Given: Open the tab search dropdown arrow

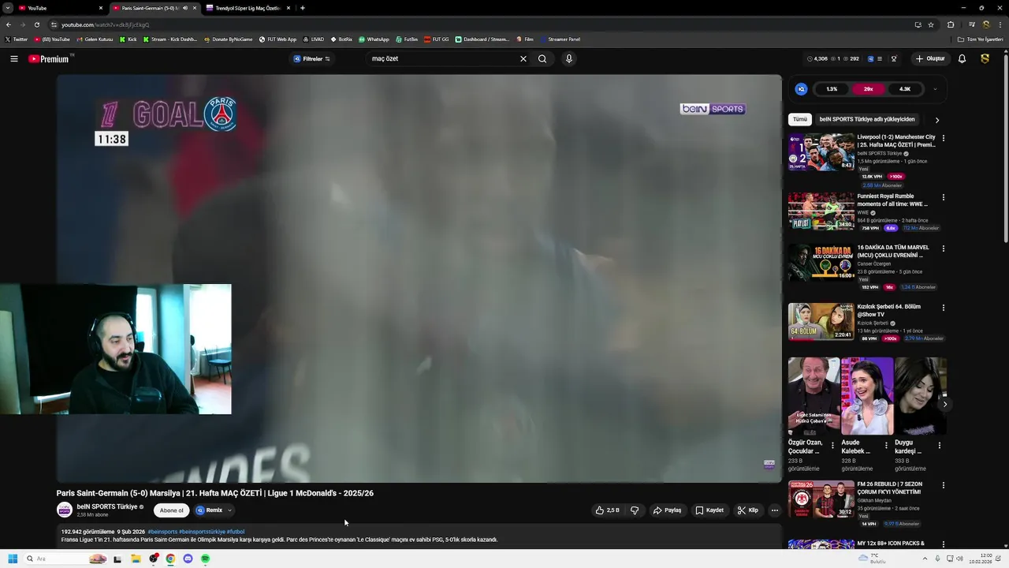Looking at the screenshot, I should coord(6,8).
